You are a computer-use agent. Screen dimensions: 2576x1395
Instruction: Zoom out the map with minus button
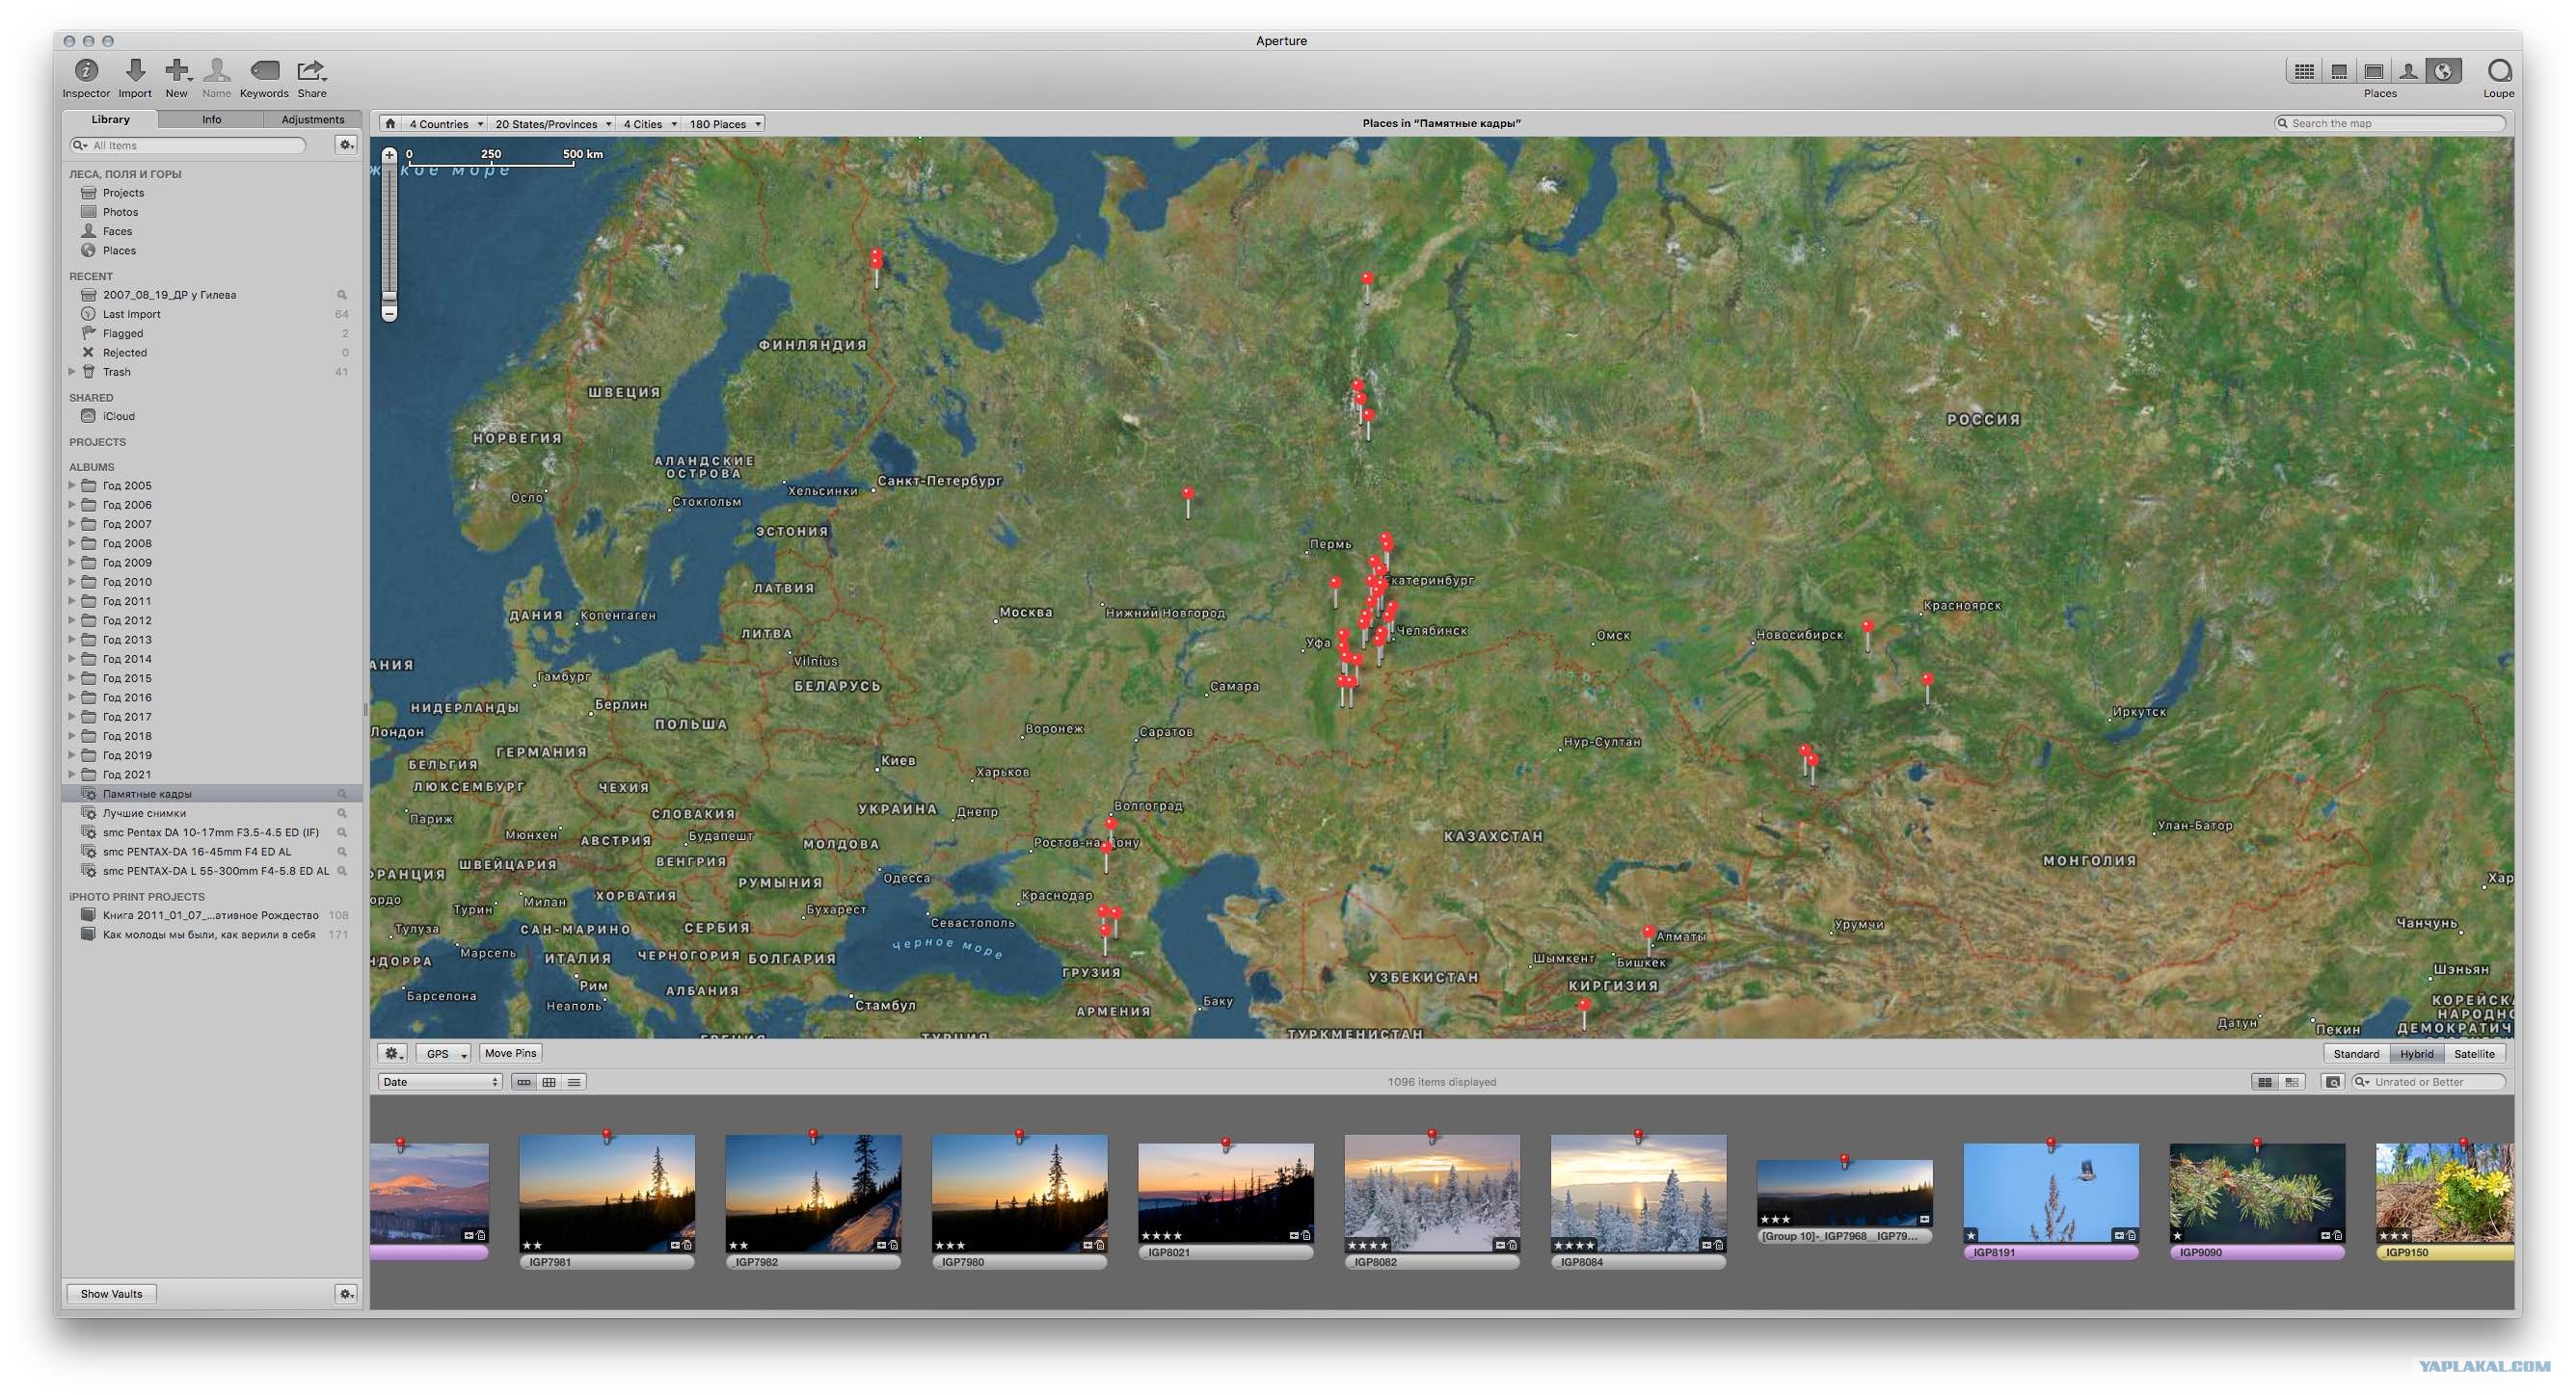coord(389,314)
